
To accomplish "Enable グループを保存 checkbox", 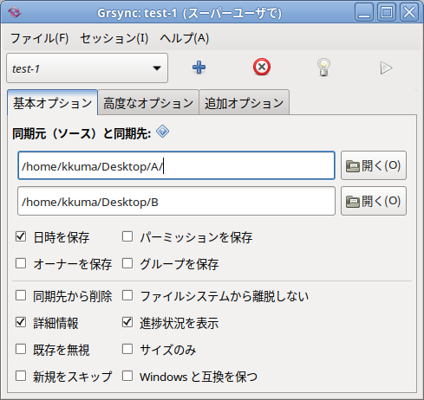I will (x=127, y=263).
